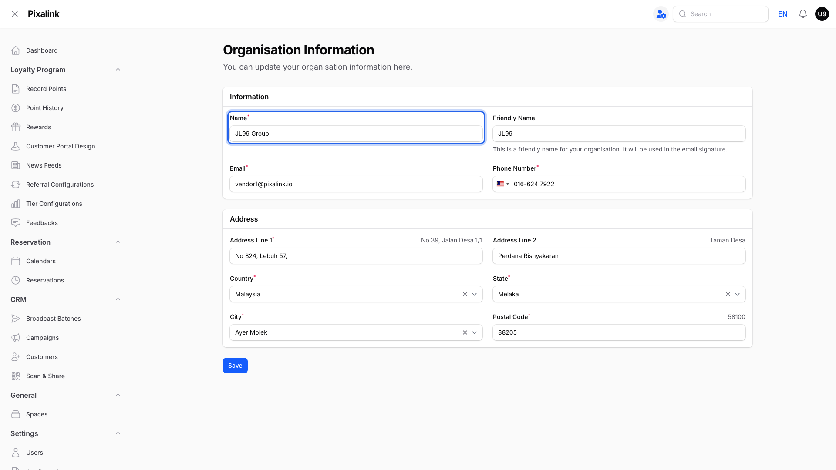Click the Customers person-plus icon

(16, 357)
